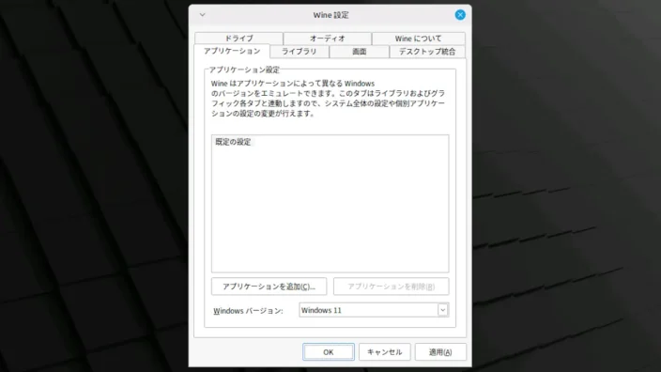Screen dimensions: 661x372
Task: Switch to the ライブラリ tab
Action: click(x=300, y=52)
